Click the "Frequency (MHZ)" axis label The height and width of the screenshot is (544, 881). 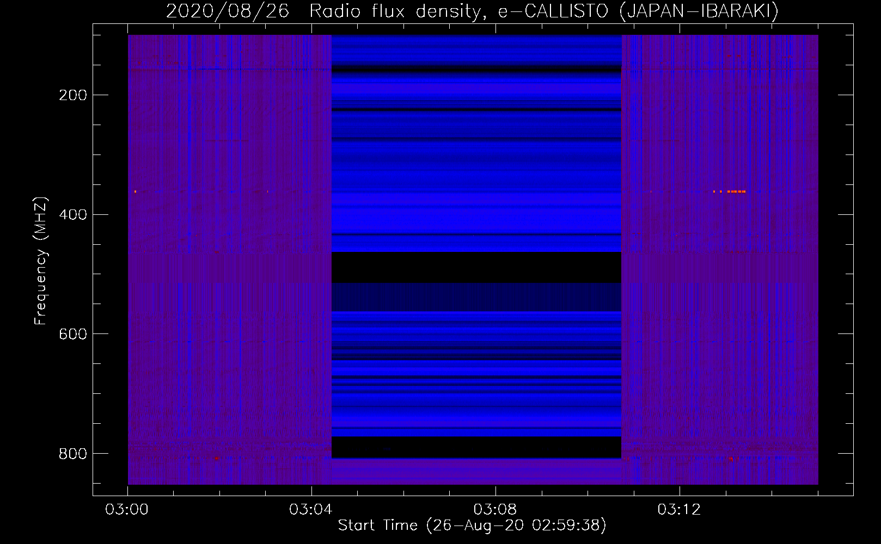coord(41,261)
